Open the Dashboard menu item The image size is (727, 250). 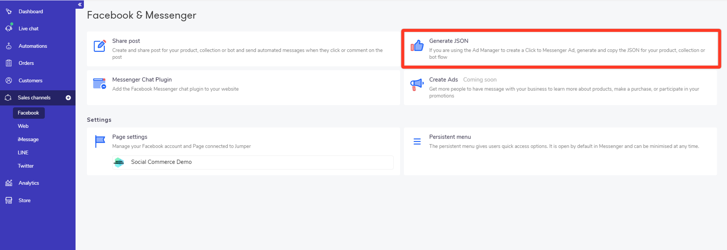point(31,11)
